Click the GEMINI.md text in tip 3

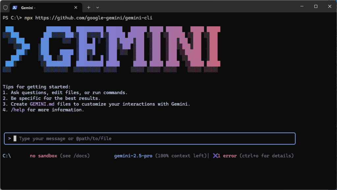42,104
